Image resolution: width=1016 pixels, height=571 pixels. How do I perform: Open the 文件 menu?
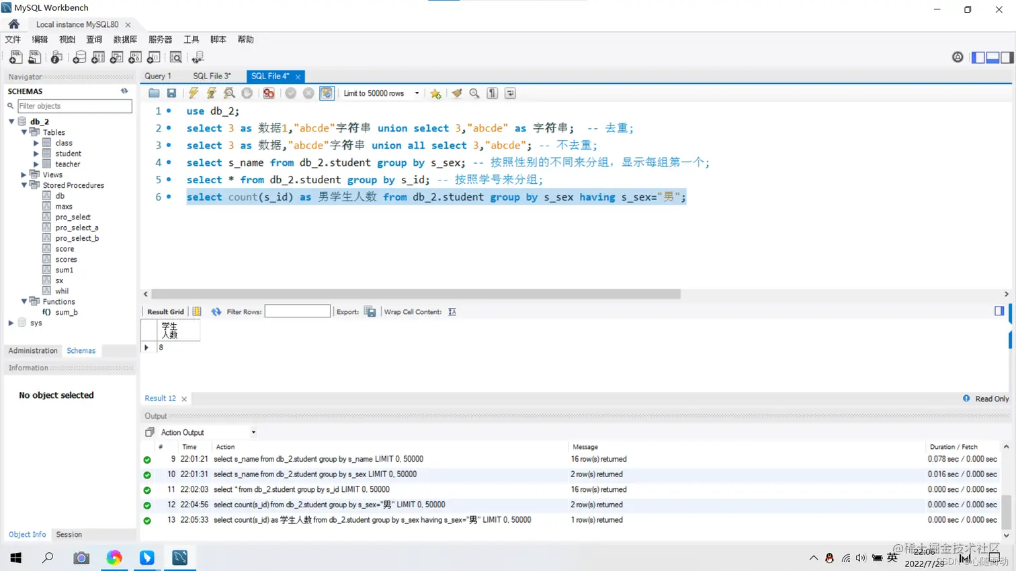(13, 40)
